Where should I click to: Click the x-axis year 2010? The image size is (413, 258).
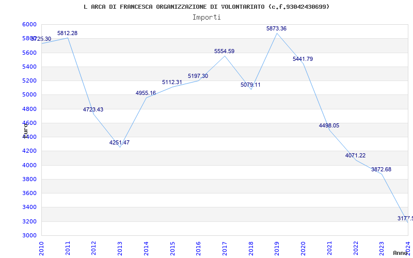click(x=42, y=248)
